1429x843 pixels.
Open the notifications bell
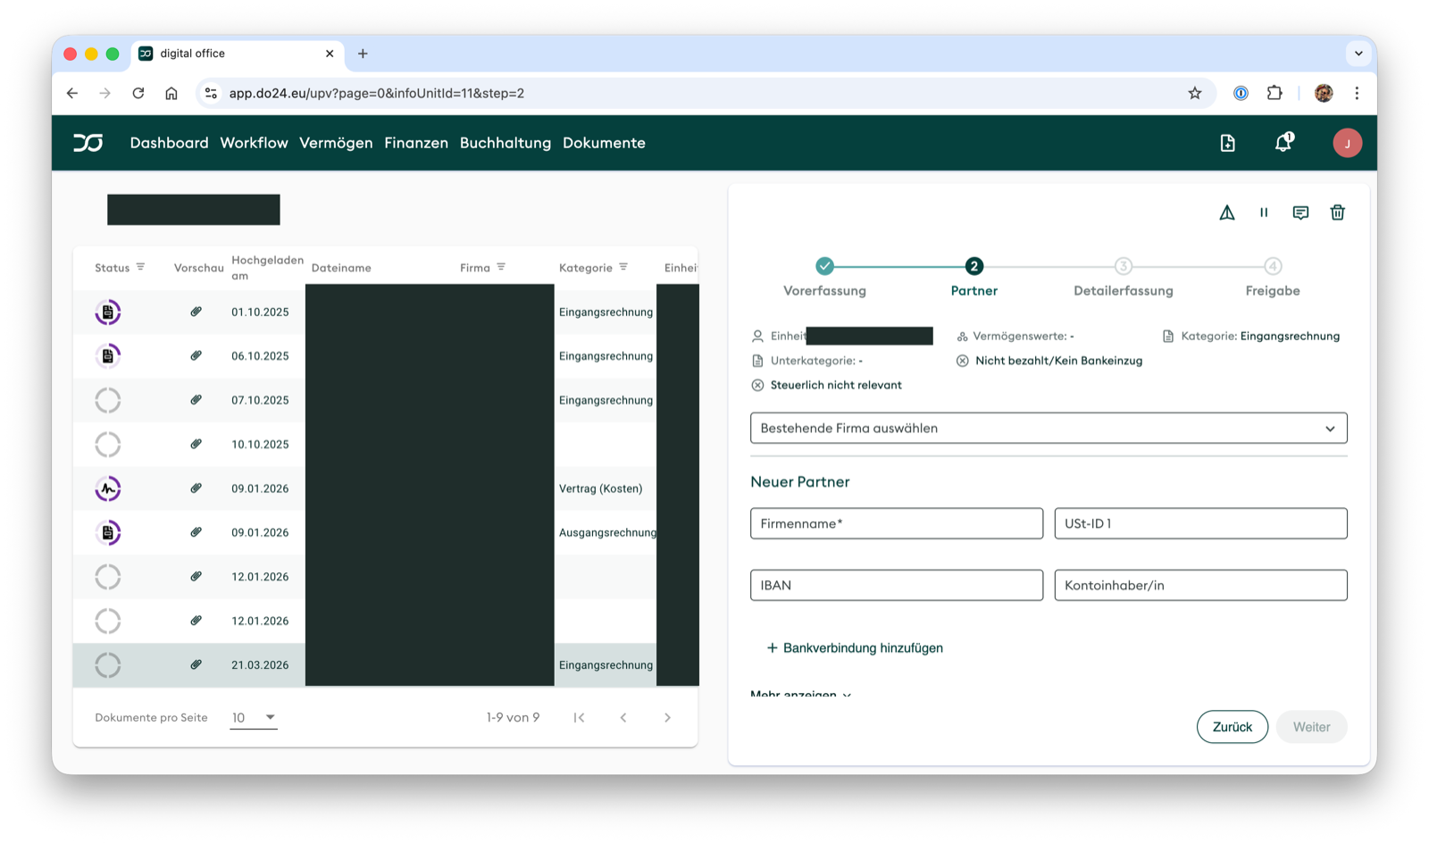(x=1283, y=142)
